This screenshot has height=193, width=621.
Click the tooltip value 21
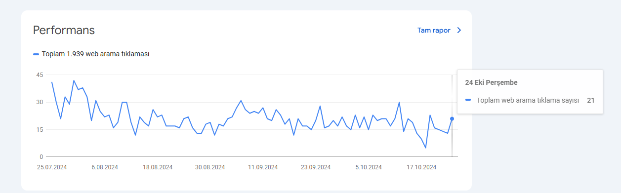[591, 100]
